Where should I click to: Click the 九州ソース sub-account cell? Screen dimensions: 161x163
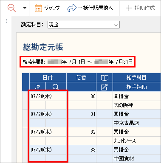tap(137, 141)
